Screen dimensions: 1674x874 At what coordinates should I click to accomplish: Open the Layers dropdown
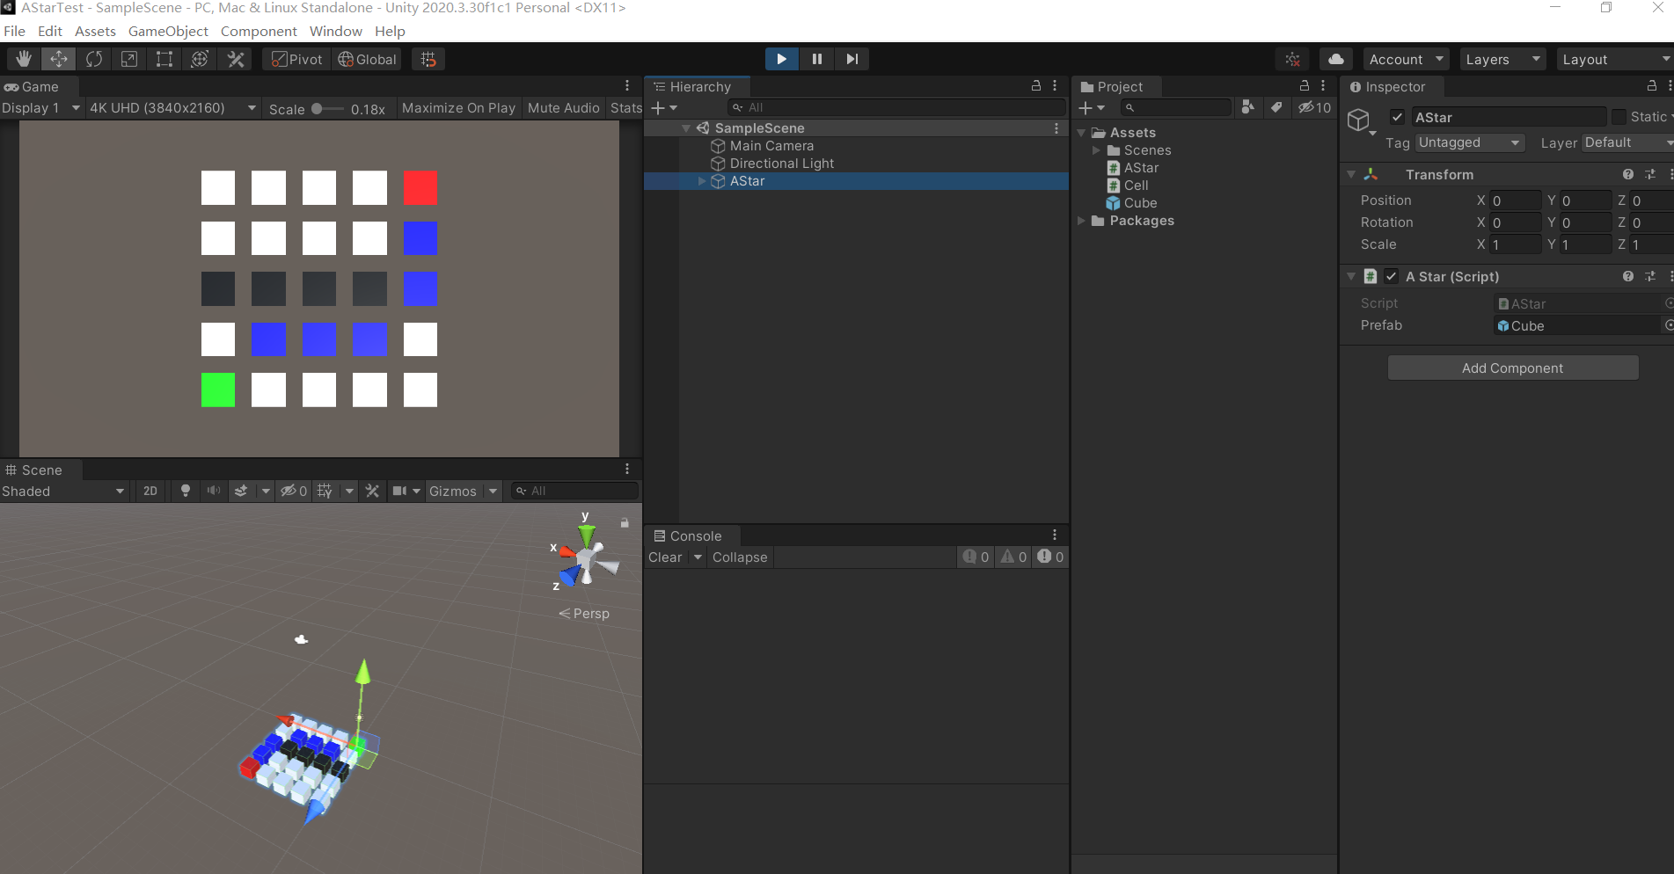click(1502, 59)
